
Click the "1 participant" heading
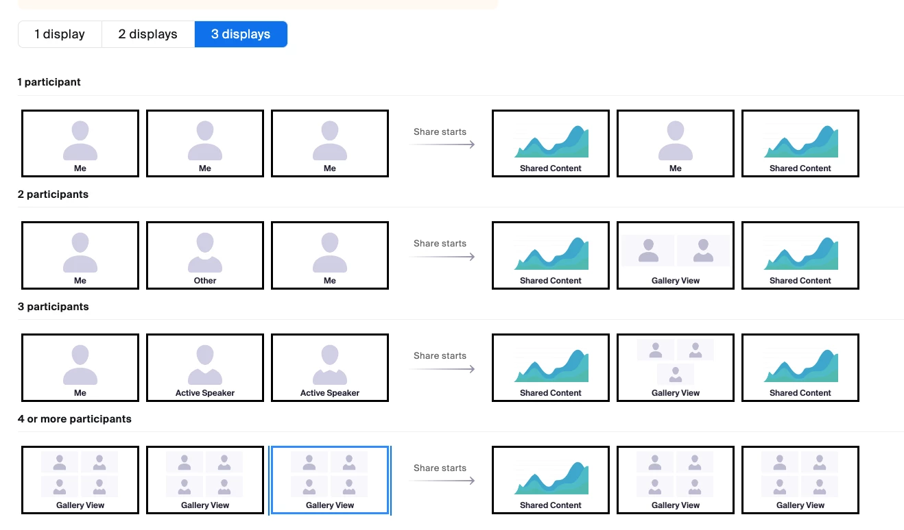click(x=49, y=82)
